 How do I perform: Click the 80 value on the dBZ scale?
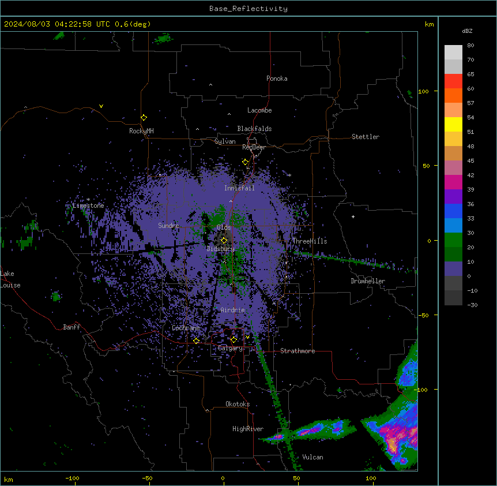click(470, 46)
